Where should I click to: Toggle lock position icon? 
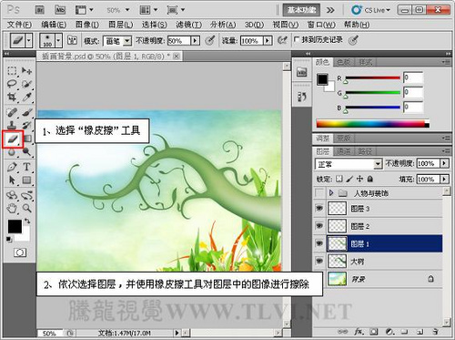(x=359, y=179)
